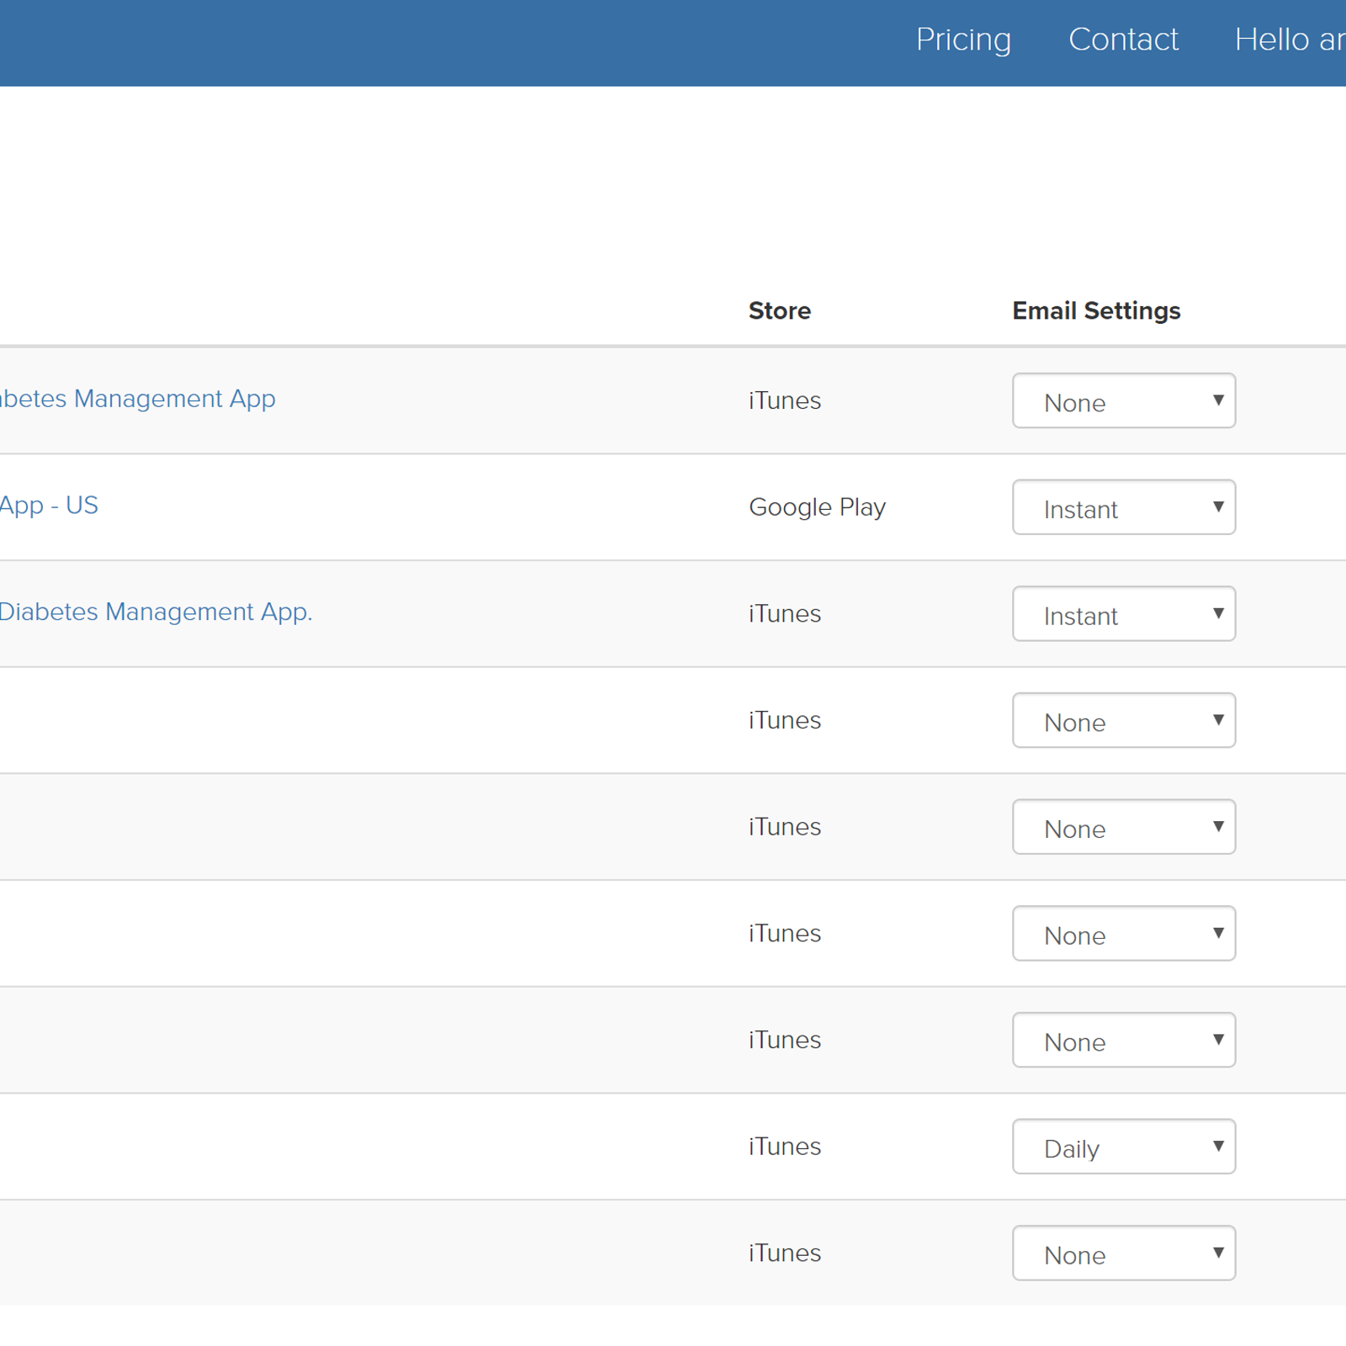Select the Email Settings column header

pos(1096,311)
